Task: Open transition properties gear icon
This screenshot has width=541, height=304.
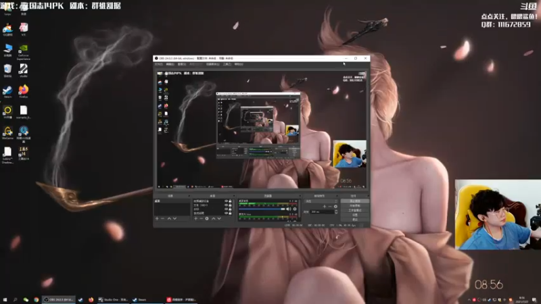Action: [x=335, y=207]
